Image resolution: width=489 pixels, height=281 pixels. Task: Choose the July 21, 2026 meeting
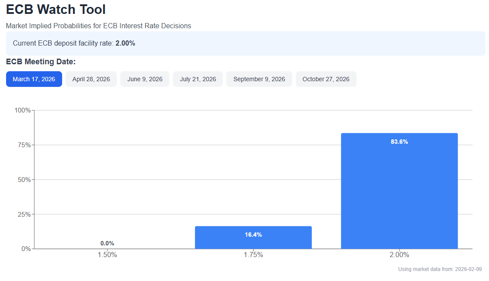point(198,79)
